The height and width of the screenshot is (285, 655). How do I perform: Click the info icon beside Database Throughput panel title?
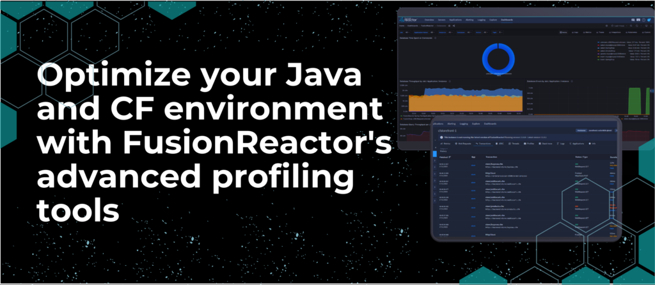(x=450, y=81)
